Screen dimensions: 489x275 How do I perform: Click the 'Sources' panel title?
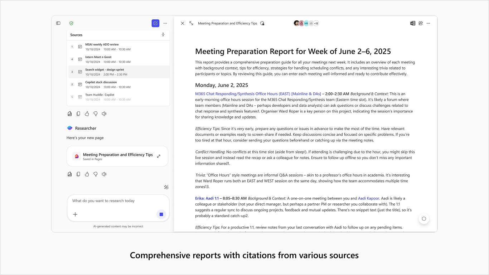coord(76,35)
